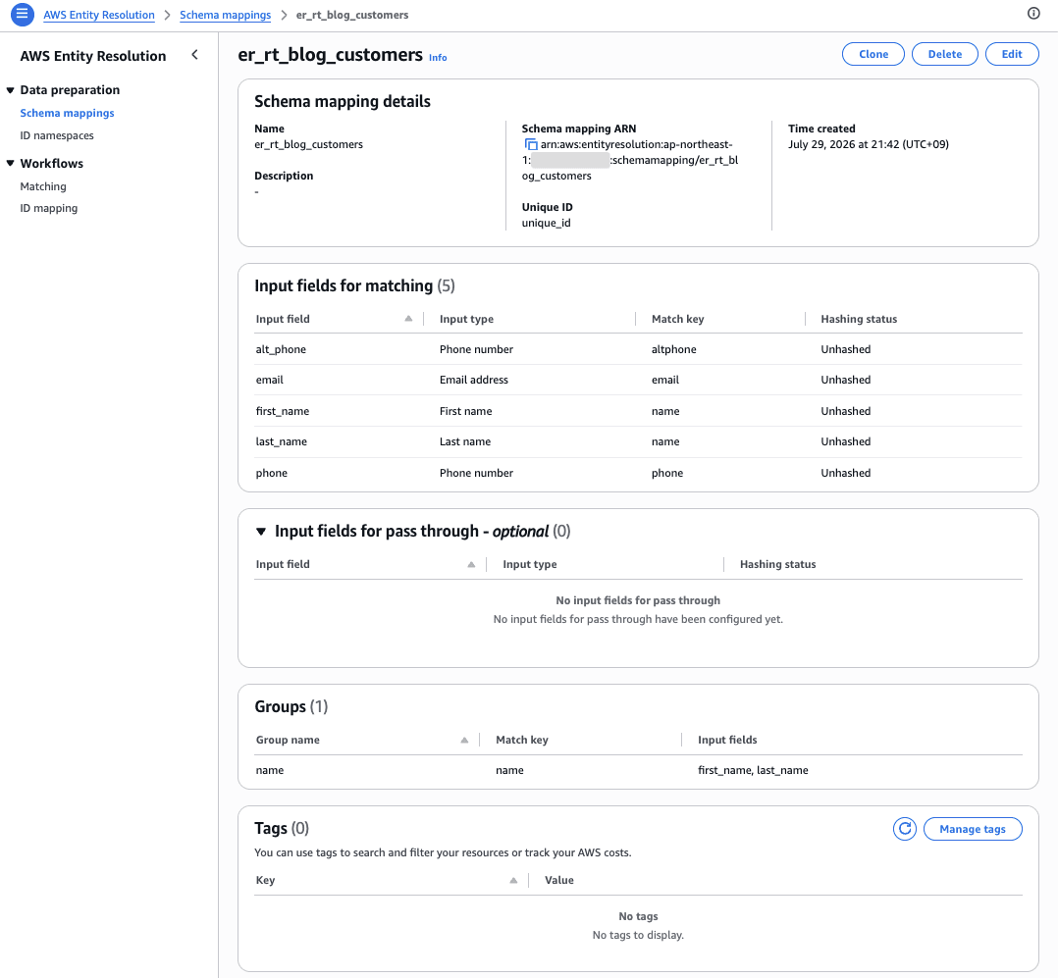Screen dimensions: 1058x978
Task: Click the Hashing status header in matching table
Action: pyautogui.click(x=859, y=319)
